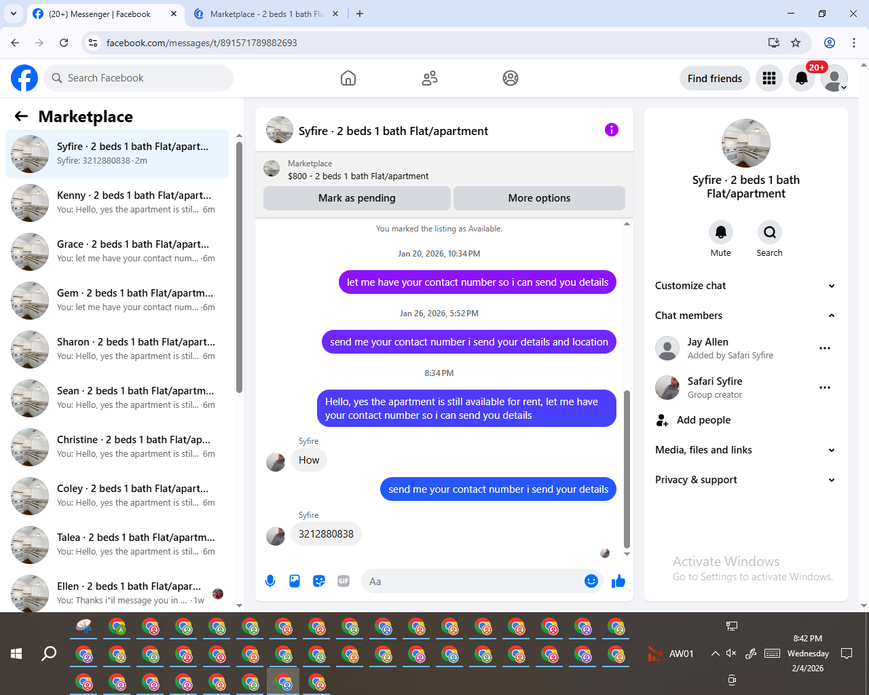The height and width of the screenshot is (695, 869).
Task: Collapse the Chat members section
Action: (745, 316)
